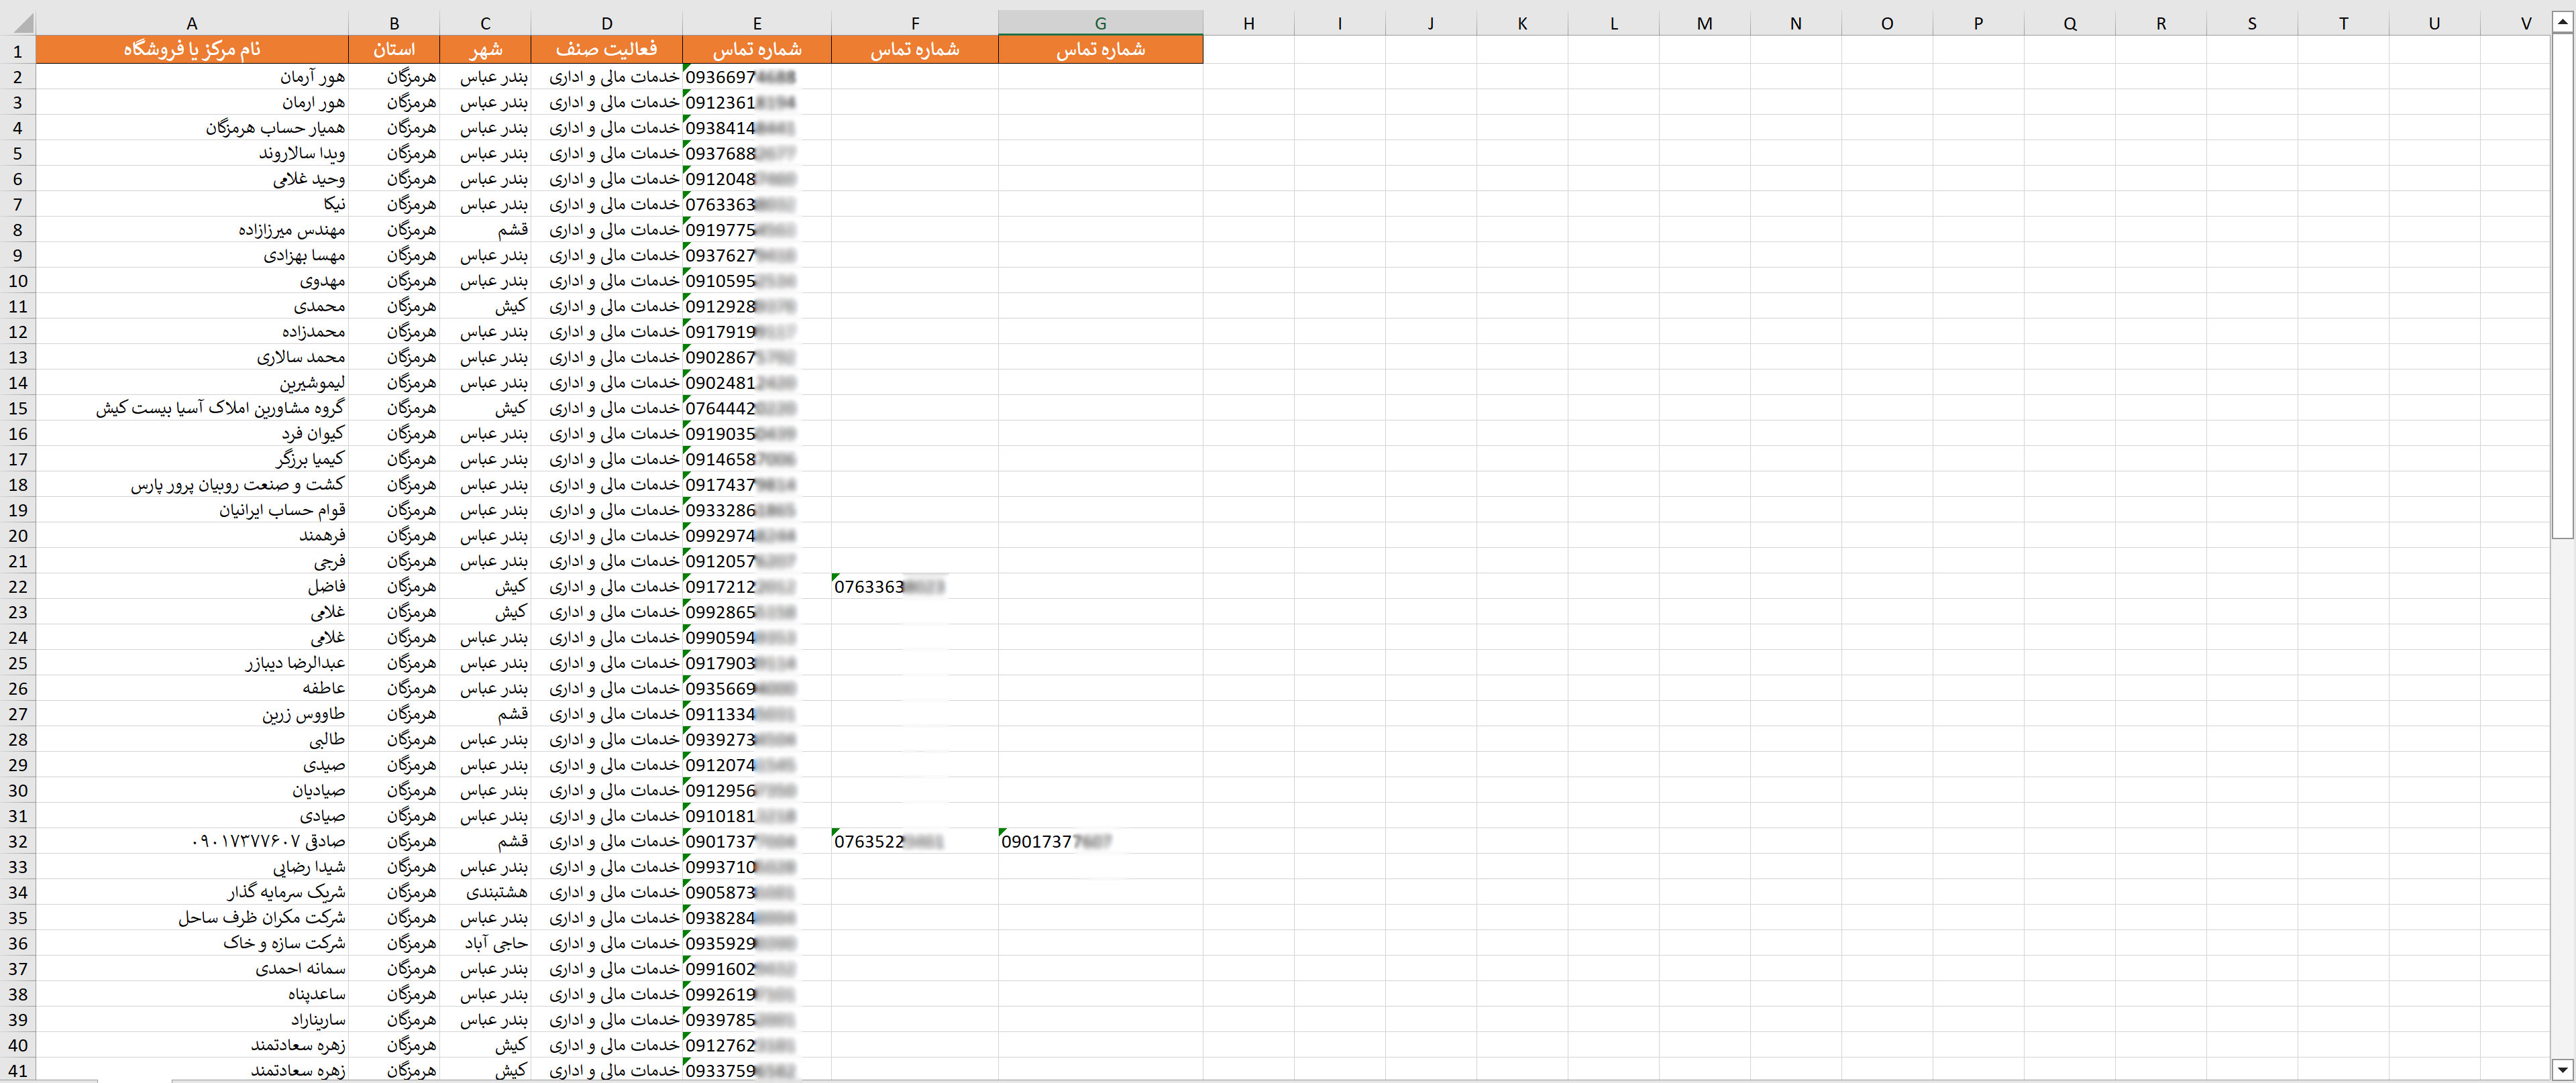Click cell "لیموشیرین"
This screenshot has height=1083, width=2576.
pos(192,383)
